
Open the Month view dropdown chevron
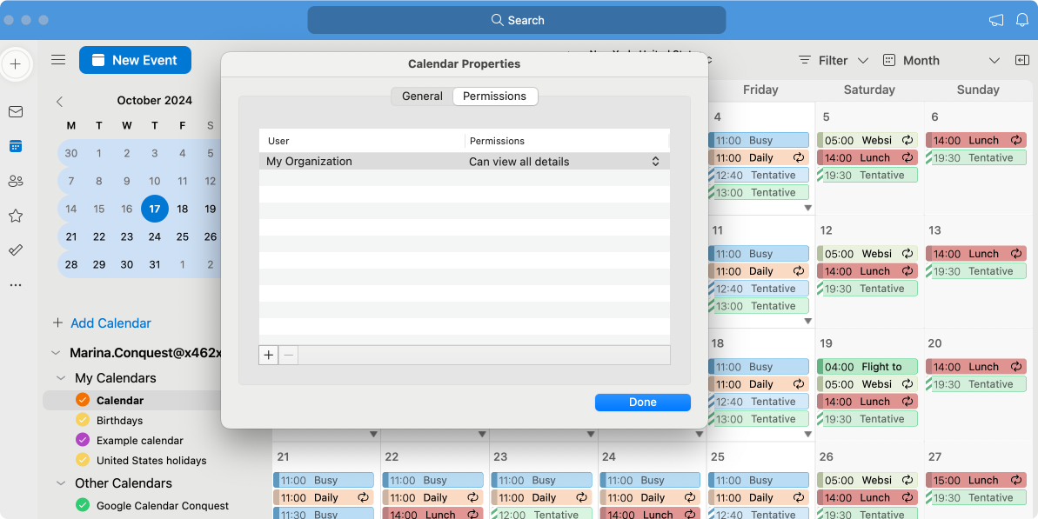pos(994,60)
